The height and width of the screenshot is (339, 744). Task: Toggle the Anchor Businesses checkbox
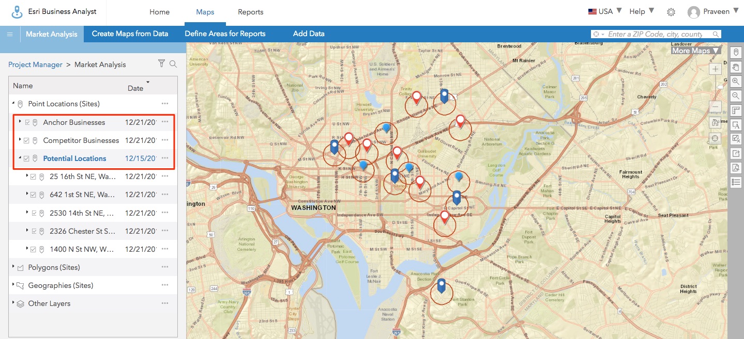27,122
